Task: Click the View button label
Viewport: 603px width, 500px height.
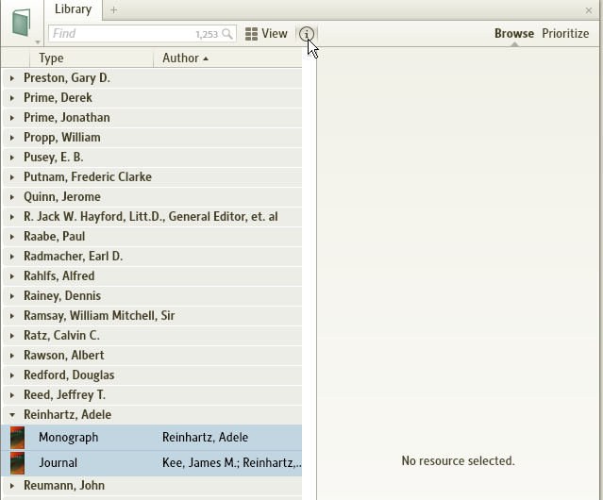Action: point(275,33)
